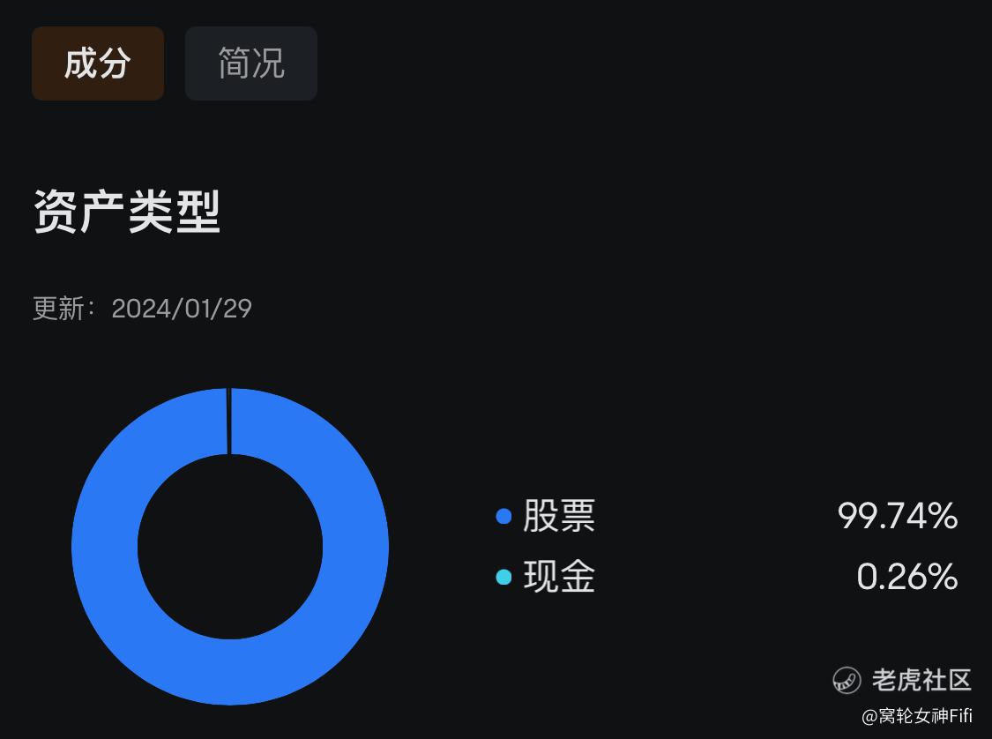
Task: Tap the 老虎社区 tiger logo icon
Action: [847, 681]
